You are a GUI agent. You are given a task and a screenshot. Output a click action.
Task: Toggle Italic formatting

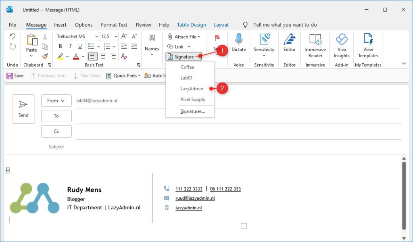[70, 46]
